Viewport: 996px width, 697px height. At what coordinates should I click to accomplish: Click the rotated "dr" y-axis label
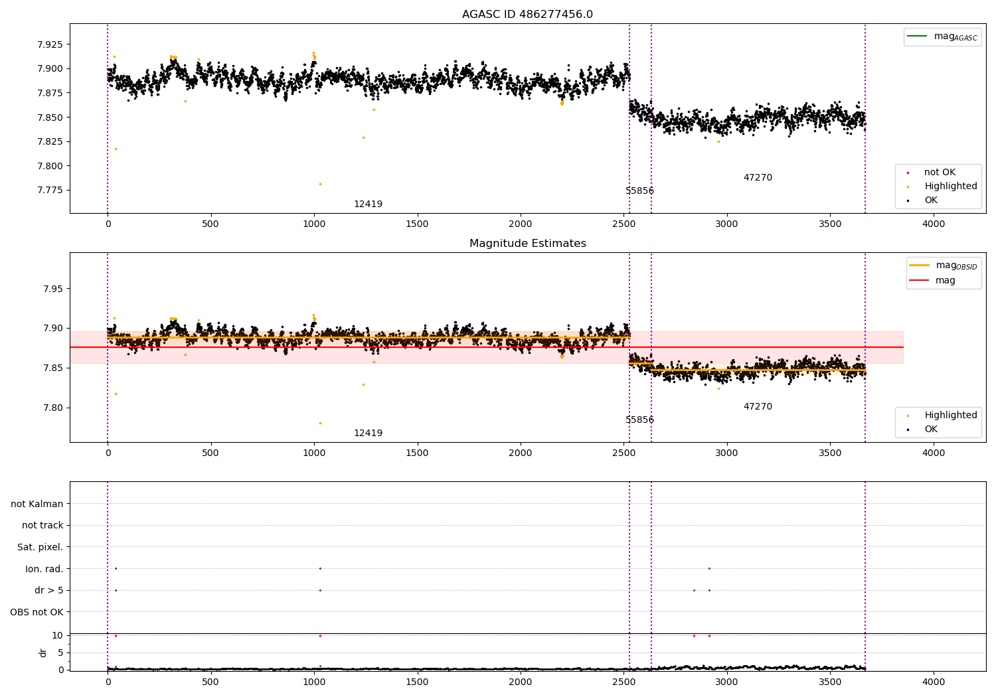coord(43,653)
